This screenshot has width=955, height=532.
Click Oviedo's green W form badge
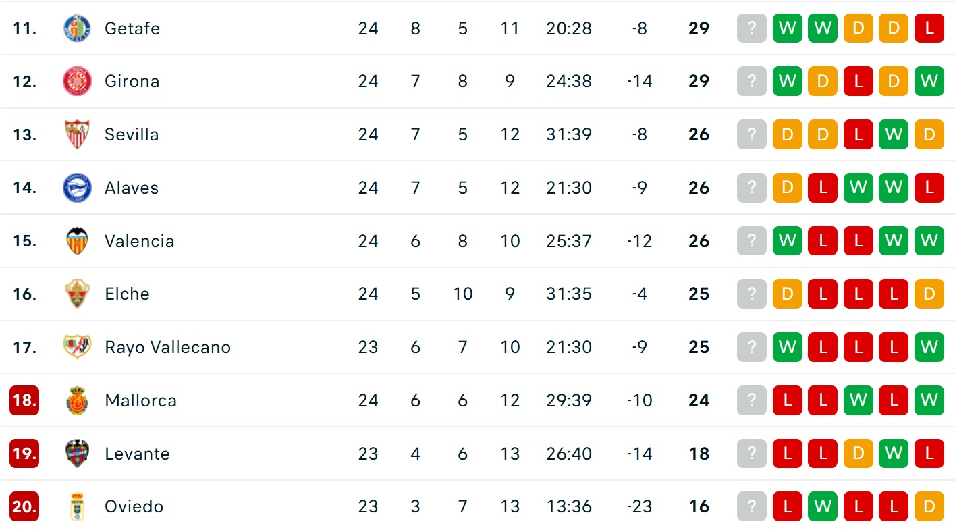pyautogui.click(x=823, y=506)
